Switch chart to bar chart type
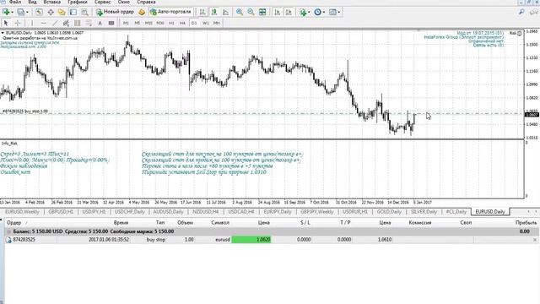Image resolution: width=540 pixels, height=304 pixels. coord(202,12)
